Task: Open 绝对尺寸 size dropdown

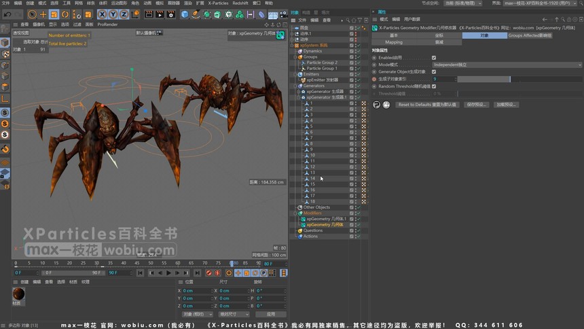Action: (x=234, y=314)
